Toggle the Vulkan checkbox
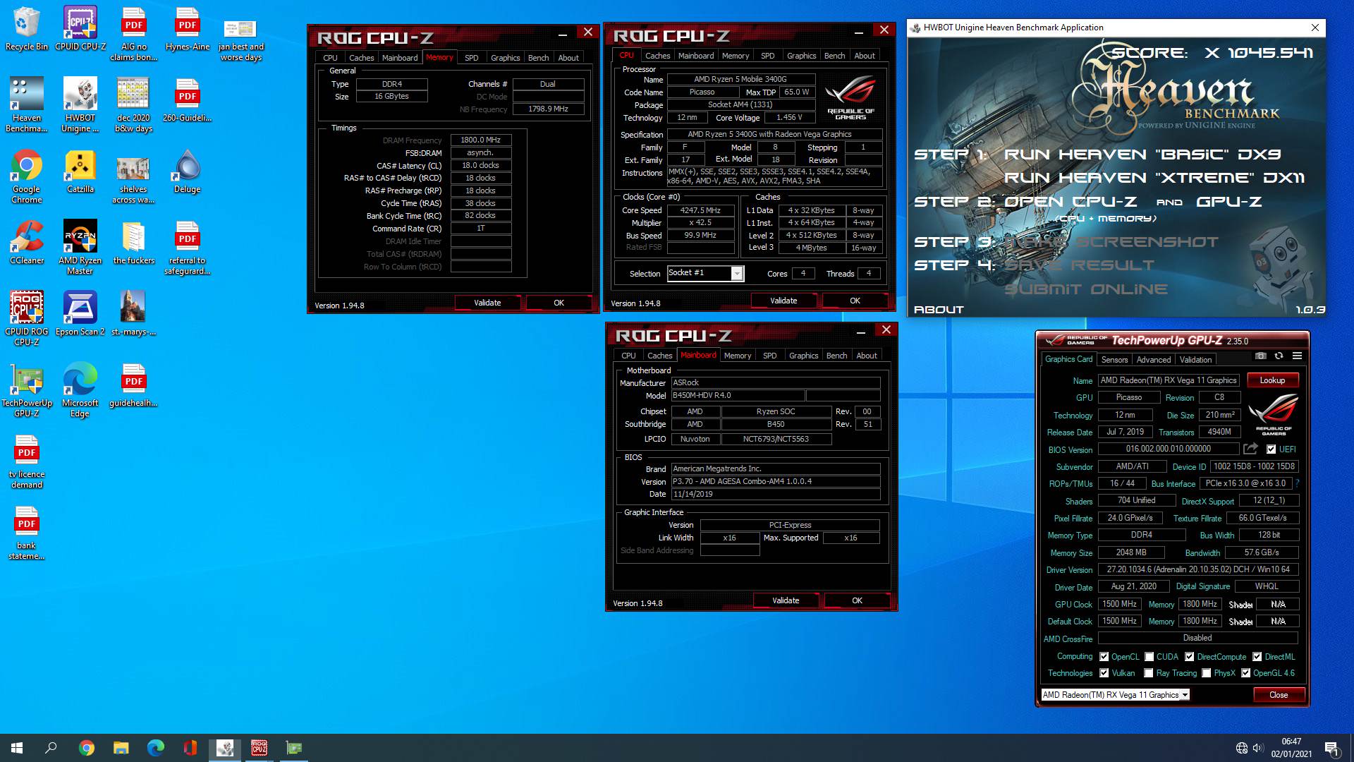1354x762 pixels. tap(1104, 673)
